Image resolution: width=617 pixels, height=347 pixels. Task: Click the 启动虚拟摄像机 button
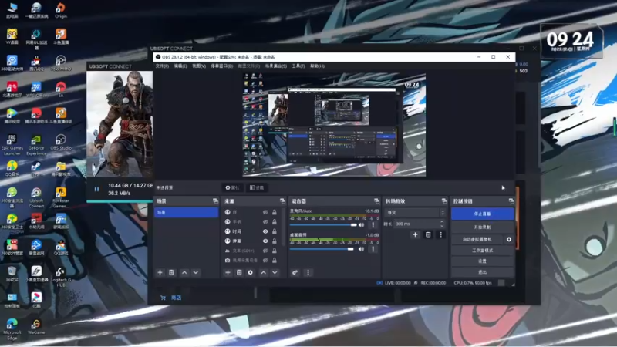[477, 239]
